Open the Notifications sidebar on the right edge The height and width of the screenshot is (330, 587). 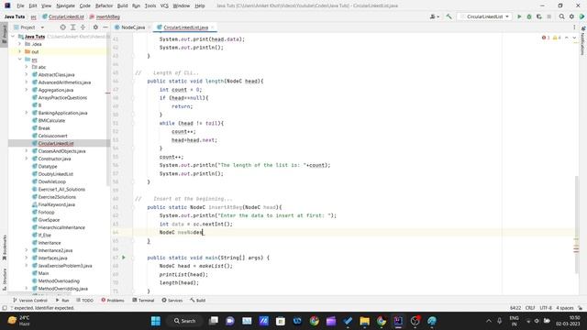point(582,40)
